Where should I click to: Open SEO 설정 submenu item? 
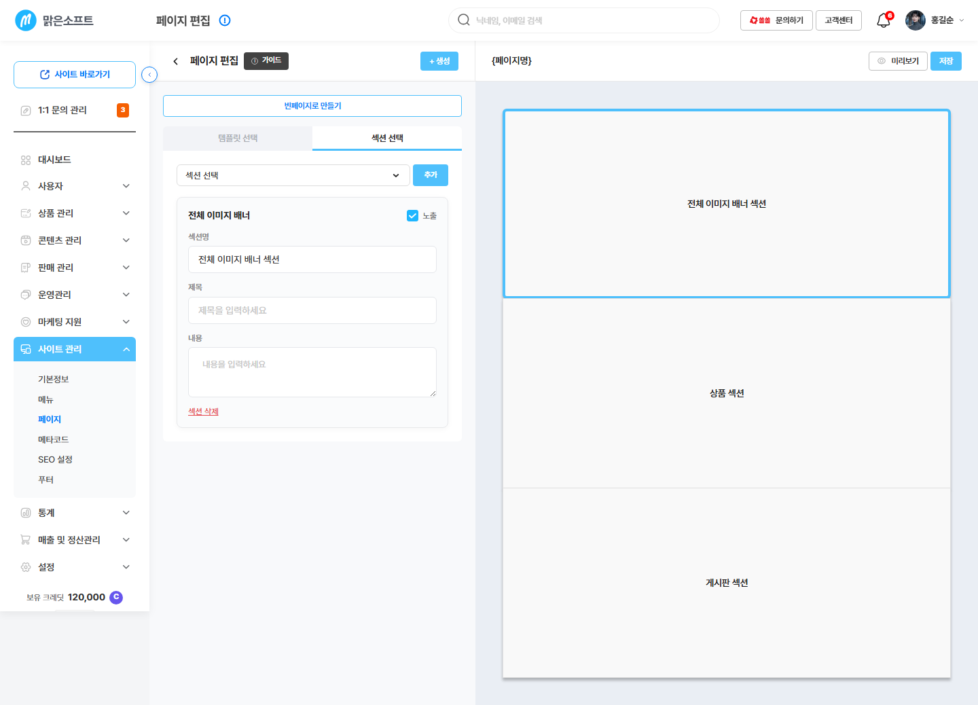click(55, 460)
